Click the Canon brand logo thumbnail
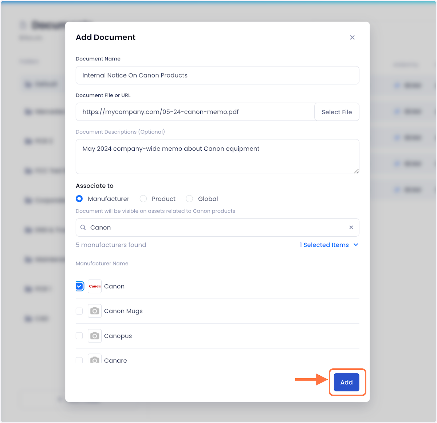This screenshot has width=437, height=423. pos(95,286)
